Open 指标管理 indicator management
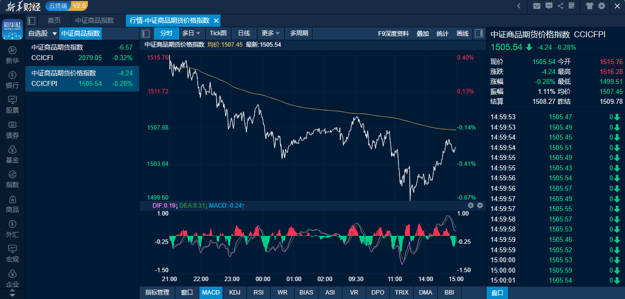625x299 pixels. [157, 293]
